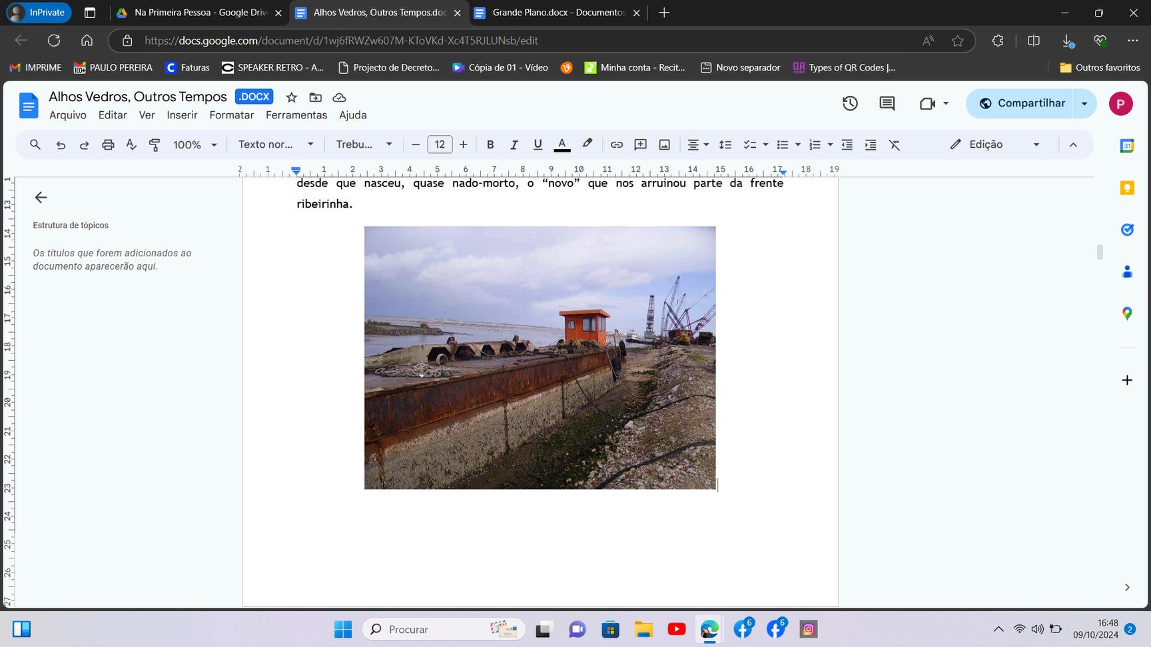1151x647 pixels.
Task: Open Google Keep from side panel
Action: pyautogui.click(x=1127, y=188)
